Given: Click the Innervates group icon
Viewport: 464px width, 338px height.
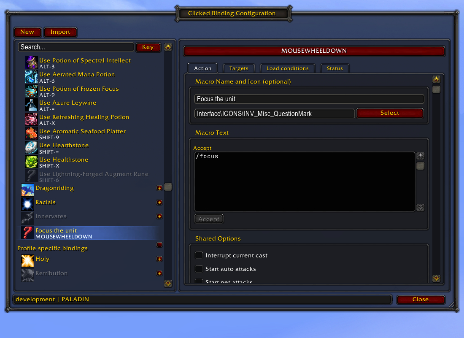Looking at the screenshot, I should pos(27,219).
